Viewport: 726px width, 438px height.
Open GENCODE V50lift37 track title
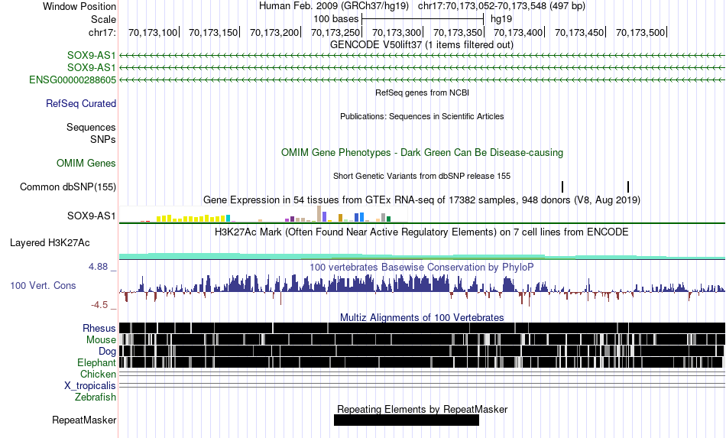[x=421, y=45]
